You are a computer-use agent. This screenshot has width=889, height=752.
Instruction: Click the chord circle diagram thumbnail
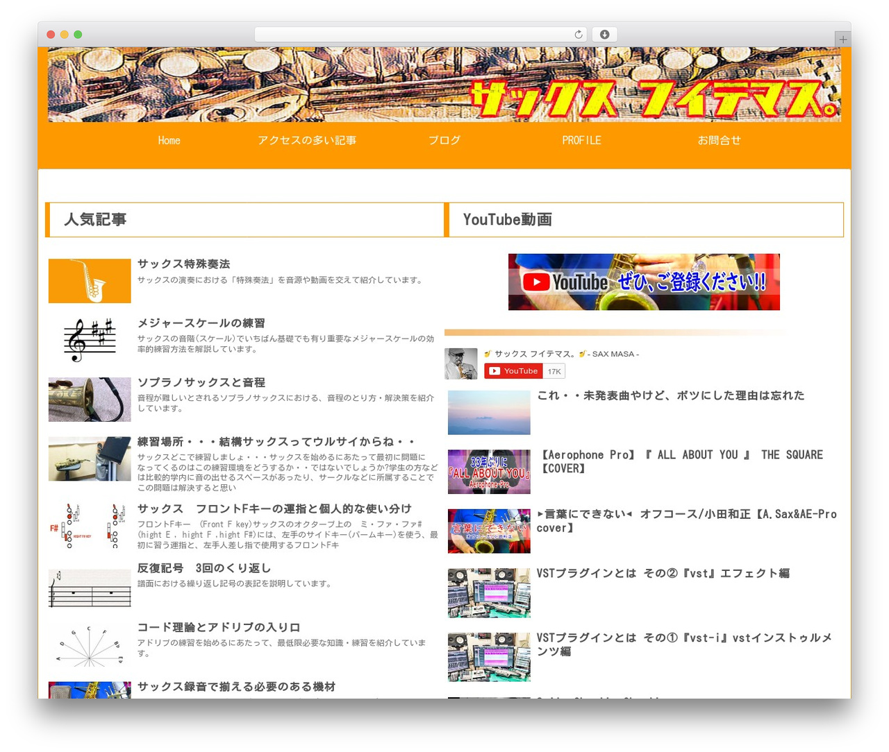click(x=90, y=645)
